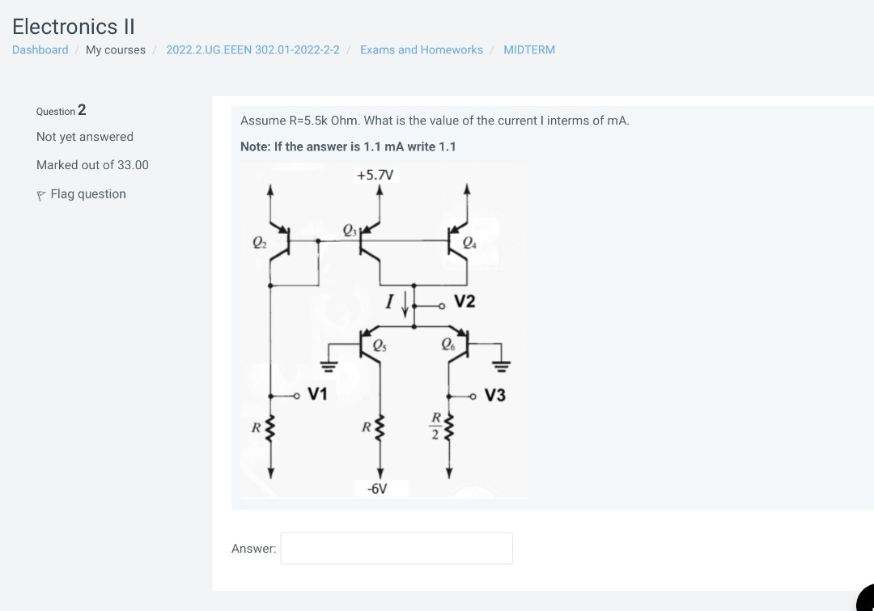
Task: Open the Dashboard link
Action: point(40,49)
